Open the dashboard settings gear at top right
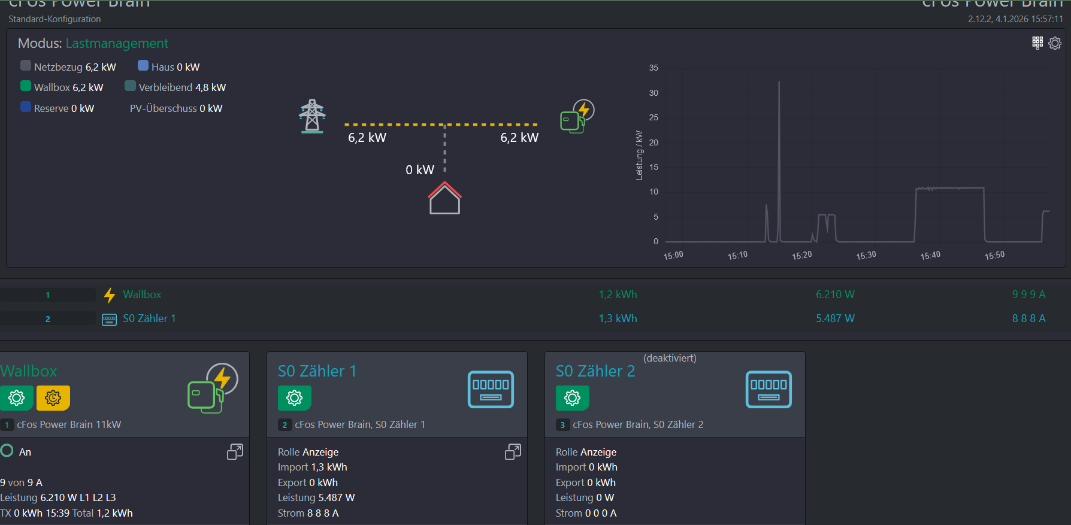 coord(1055,43)
